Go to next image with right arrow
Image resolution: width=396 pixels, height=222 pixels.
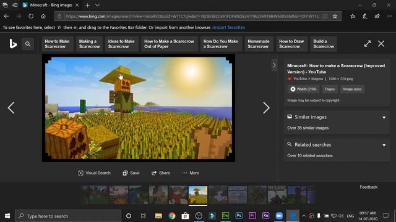[x=266, y=108]
